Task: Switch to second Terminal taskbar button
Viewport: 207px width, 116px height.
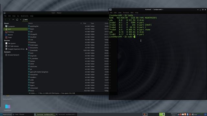Action: pyautogui.click(x=66, y=114)
